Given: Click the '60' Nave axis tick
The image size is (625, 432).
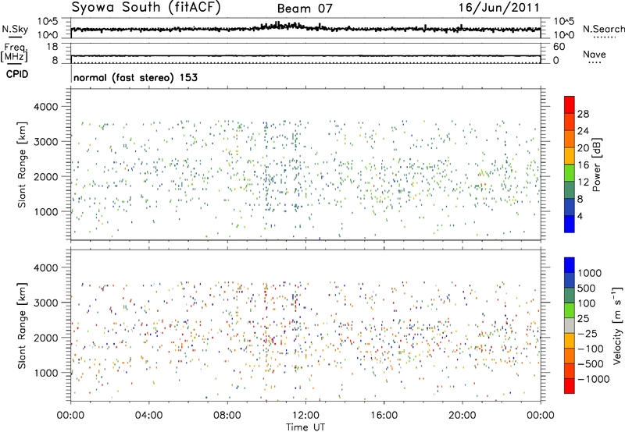Looking at the screenshot, I should tap(559, 47).
